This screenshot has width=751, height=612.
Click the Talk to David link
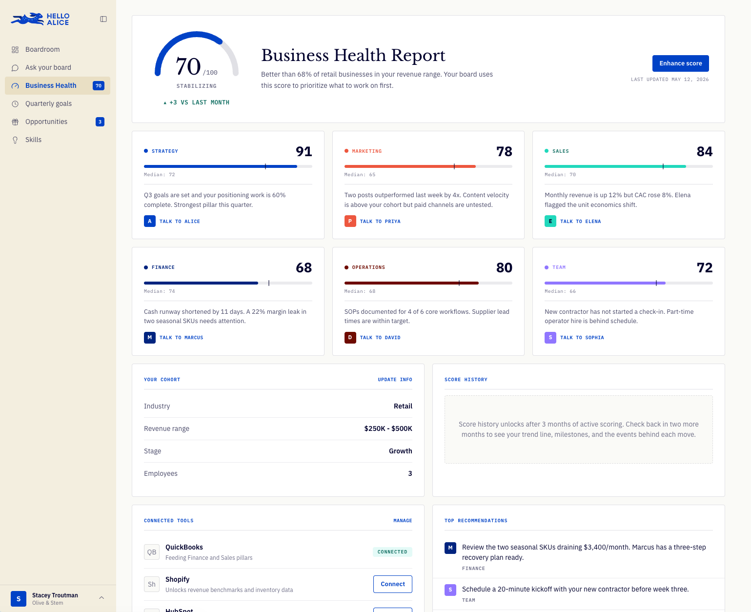(x=380, y=338)
